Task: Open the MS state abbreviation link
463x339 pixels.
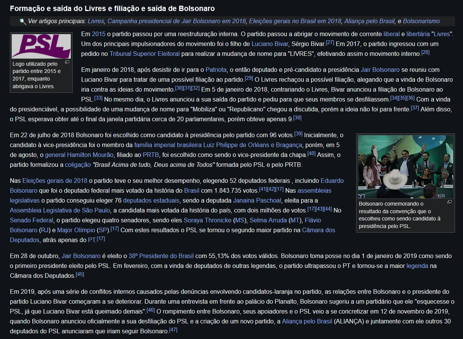Action: pyautogui.click(x=239, y=220)
